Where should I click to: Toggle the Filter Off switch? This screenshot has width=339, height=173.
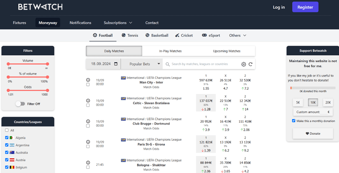click(x=20, y=104)
